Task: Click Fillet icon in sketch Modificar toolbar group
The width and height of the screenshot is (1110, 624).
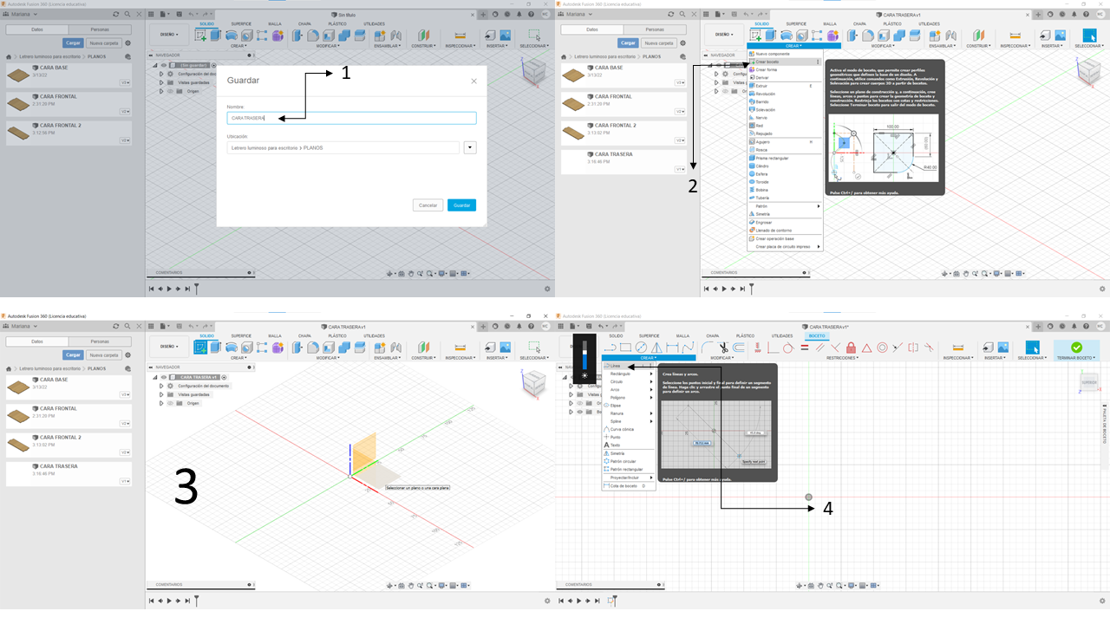Action: point(708,348)
